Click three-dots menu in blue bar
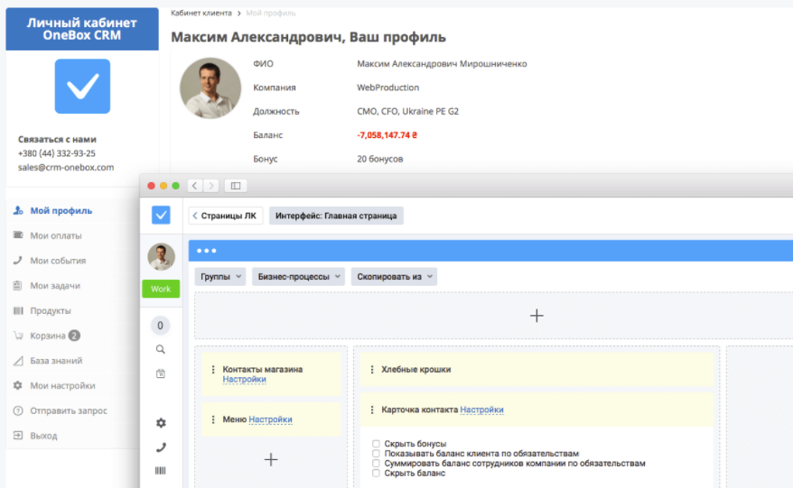The width and height of the screenshot is (793, 488). [206, 251]
